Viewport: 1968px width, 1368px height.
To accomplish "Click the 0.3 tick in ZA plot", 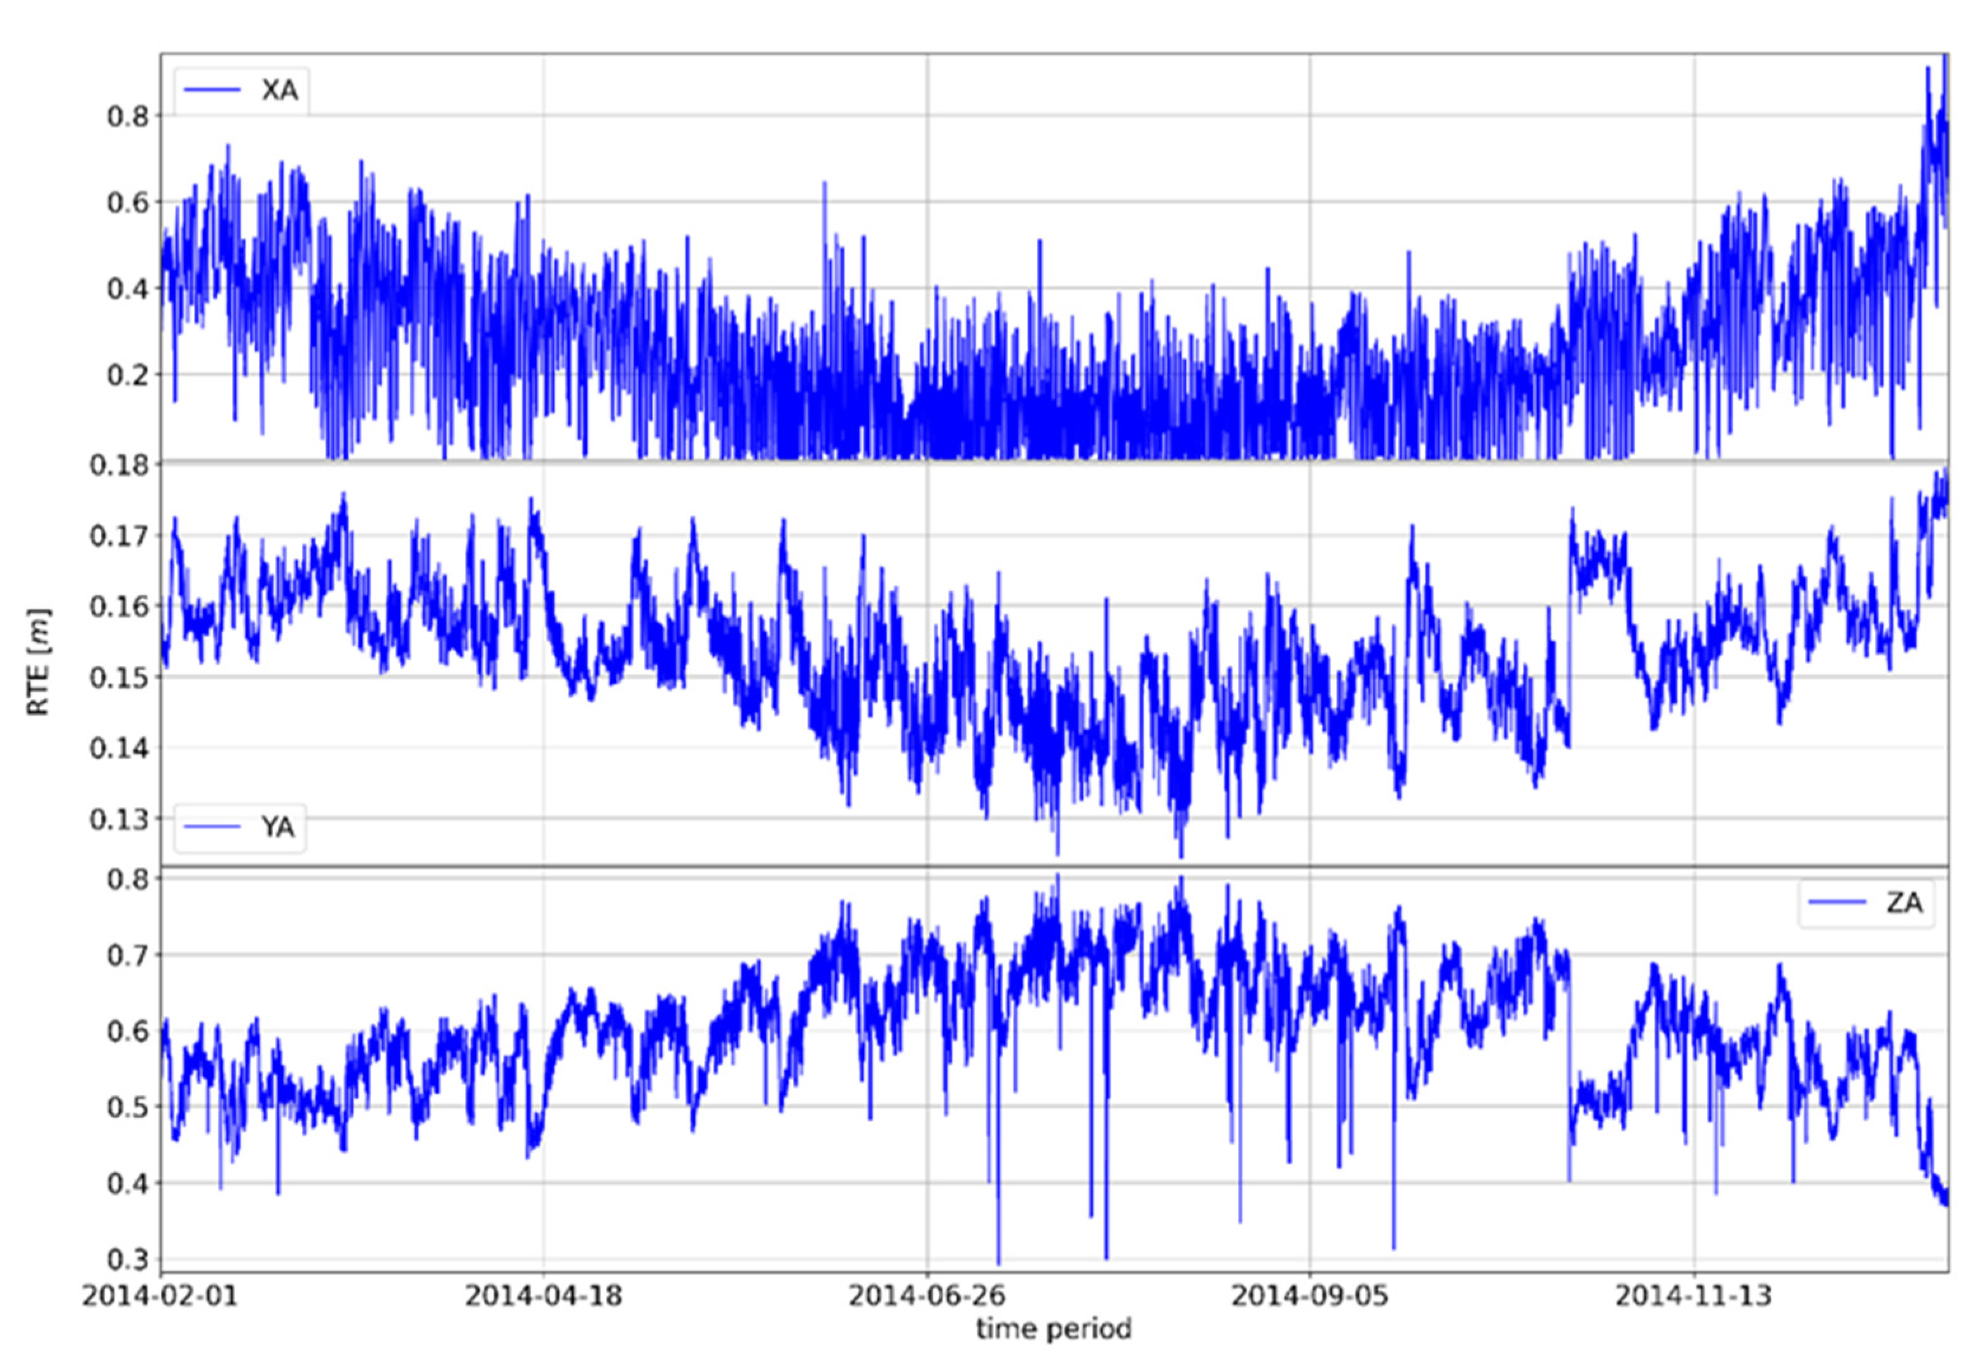I will point(128,1260).
